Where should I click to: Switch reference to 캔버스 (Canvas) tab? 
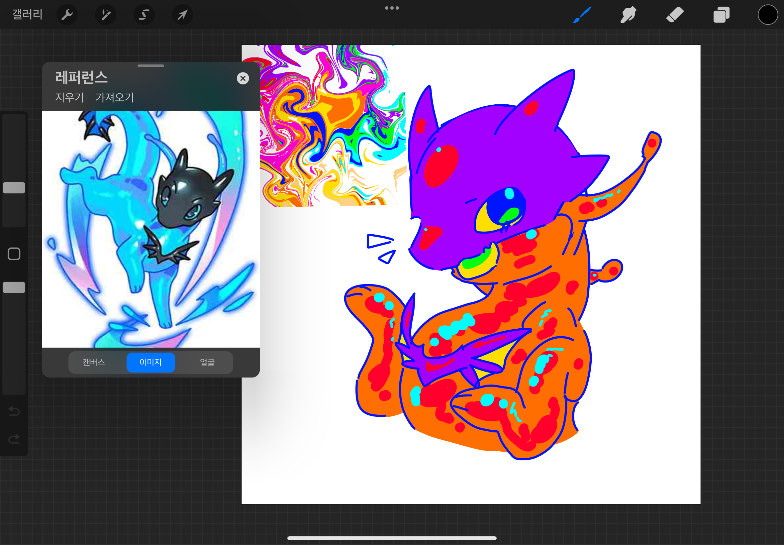click(x=94, y=362)
